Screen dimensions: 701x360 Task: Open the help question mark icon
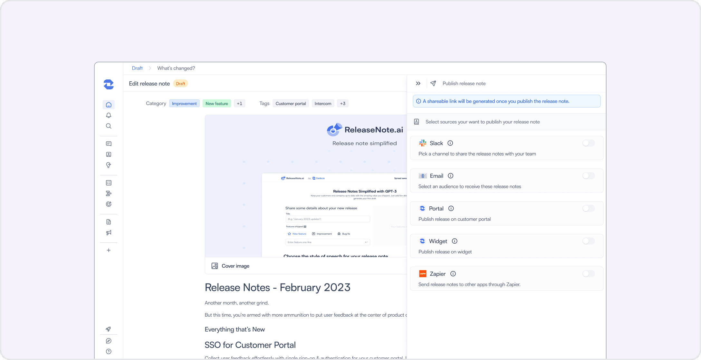109,351
